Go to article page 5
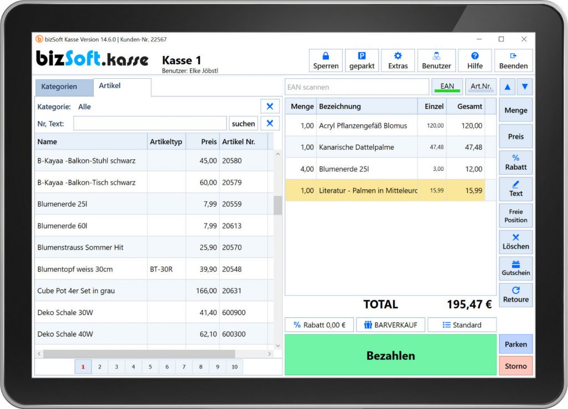This screenshot has height=409, width=568. tap(150, 367)
